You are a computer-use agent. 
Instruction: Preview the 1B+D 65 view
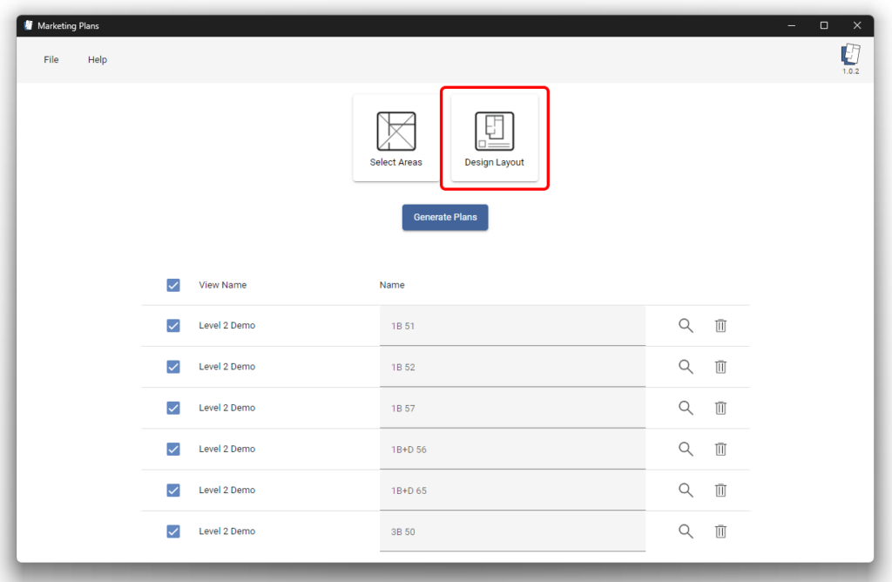click(x=686, y=490)
